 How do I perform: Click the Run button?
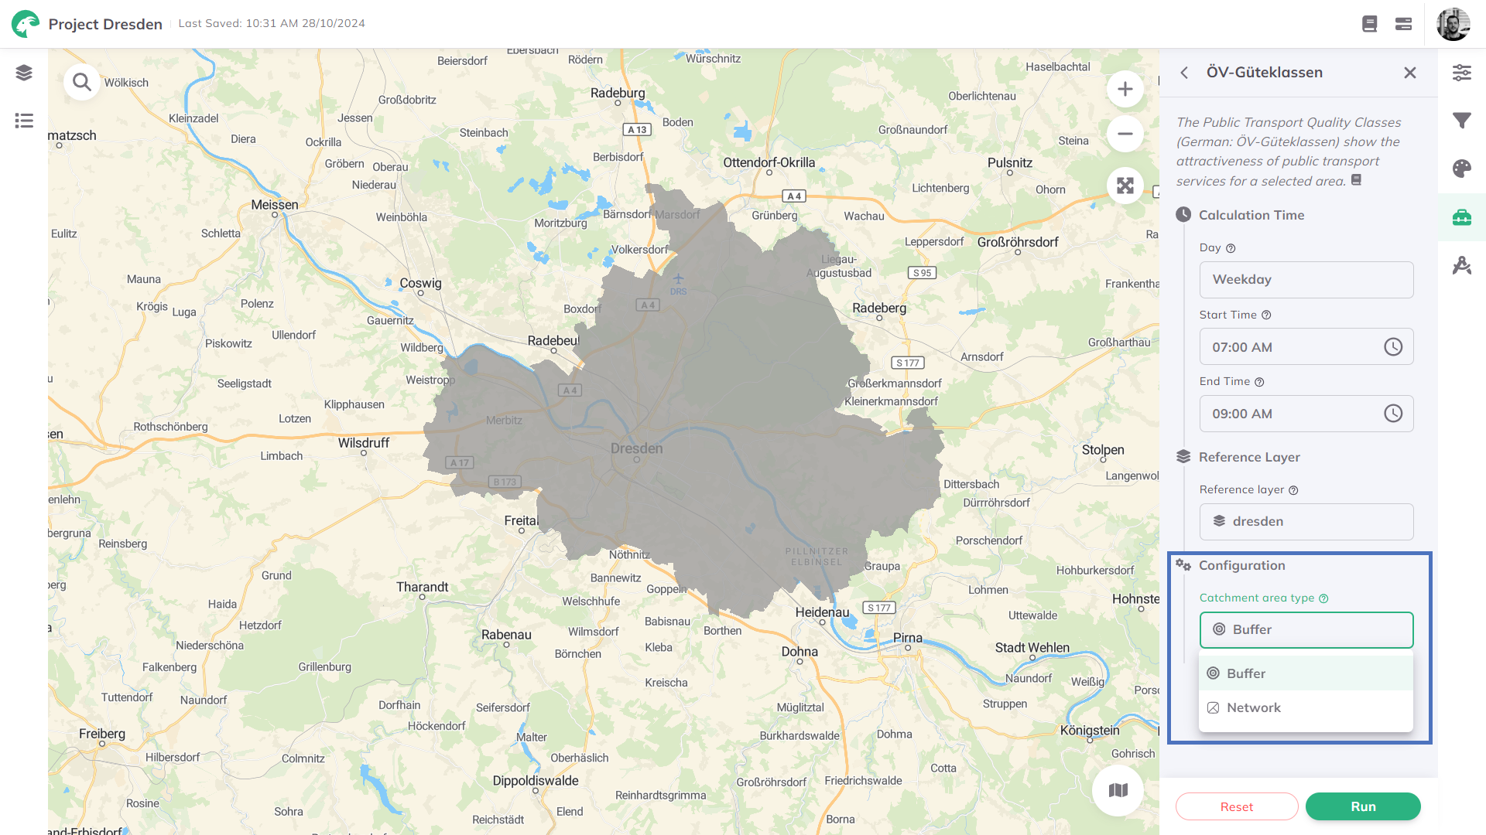click(x=1362, y=806)
